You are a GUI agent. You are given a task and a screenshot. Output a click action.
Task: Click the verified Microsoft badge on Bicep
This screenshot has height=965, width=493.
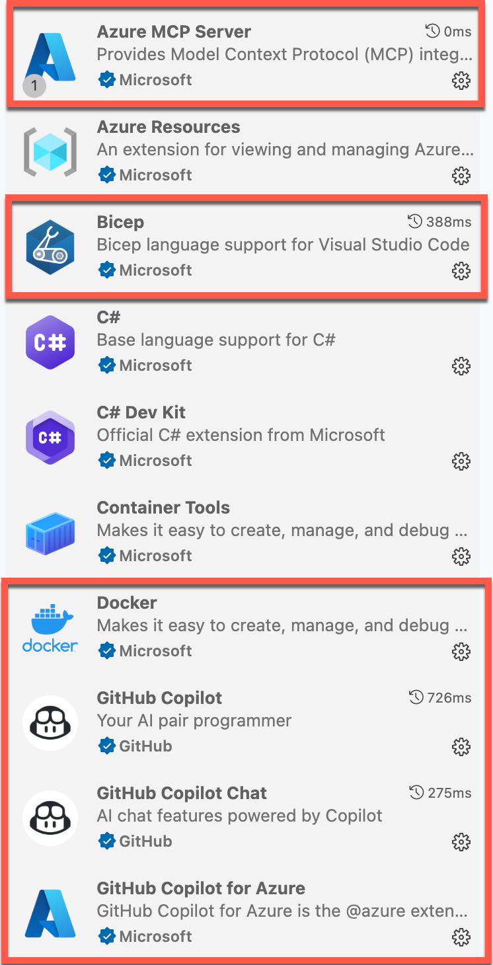[x=107, y=270]
